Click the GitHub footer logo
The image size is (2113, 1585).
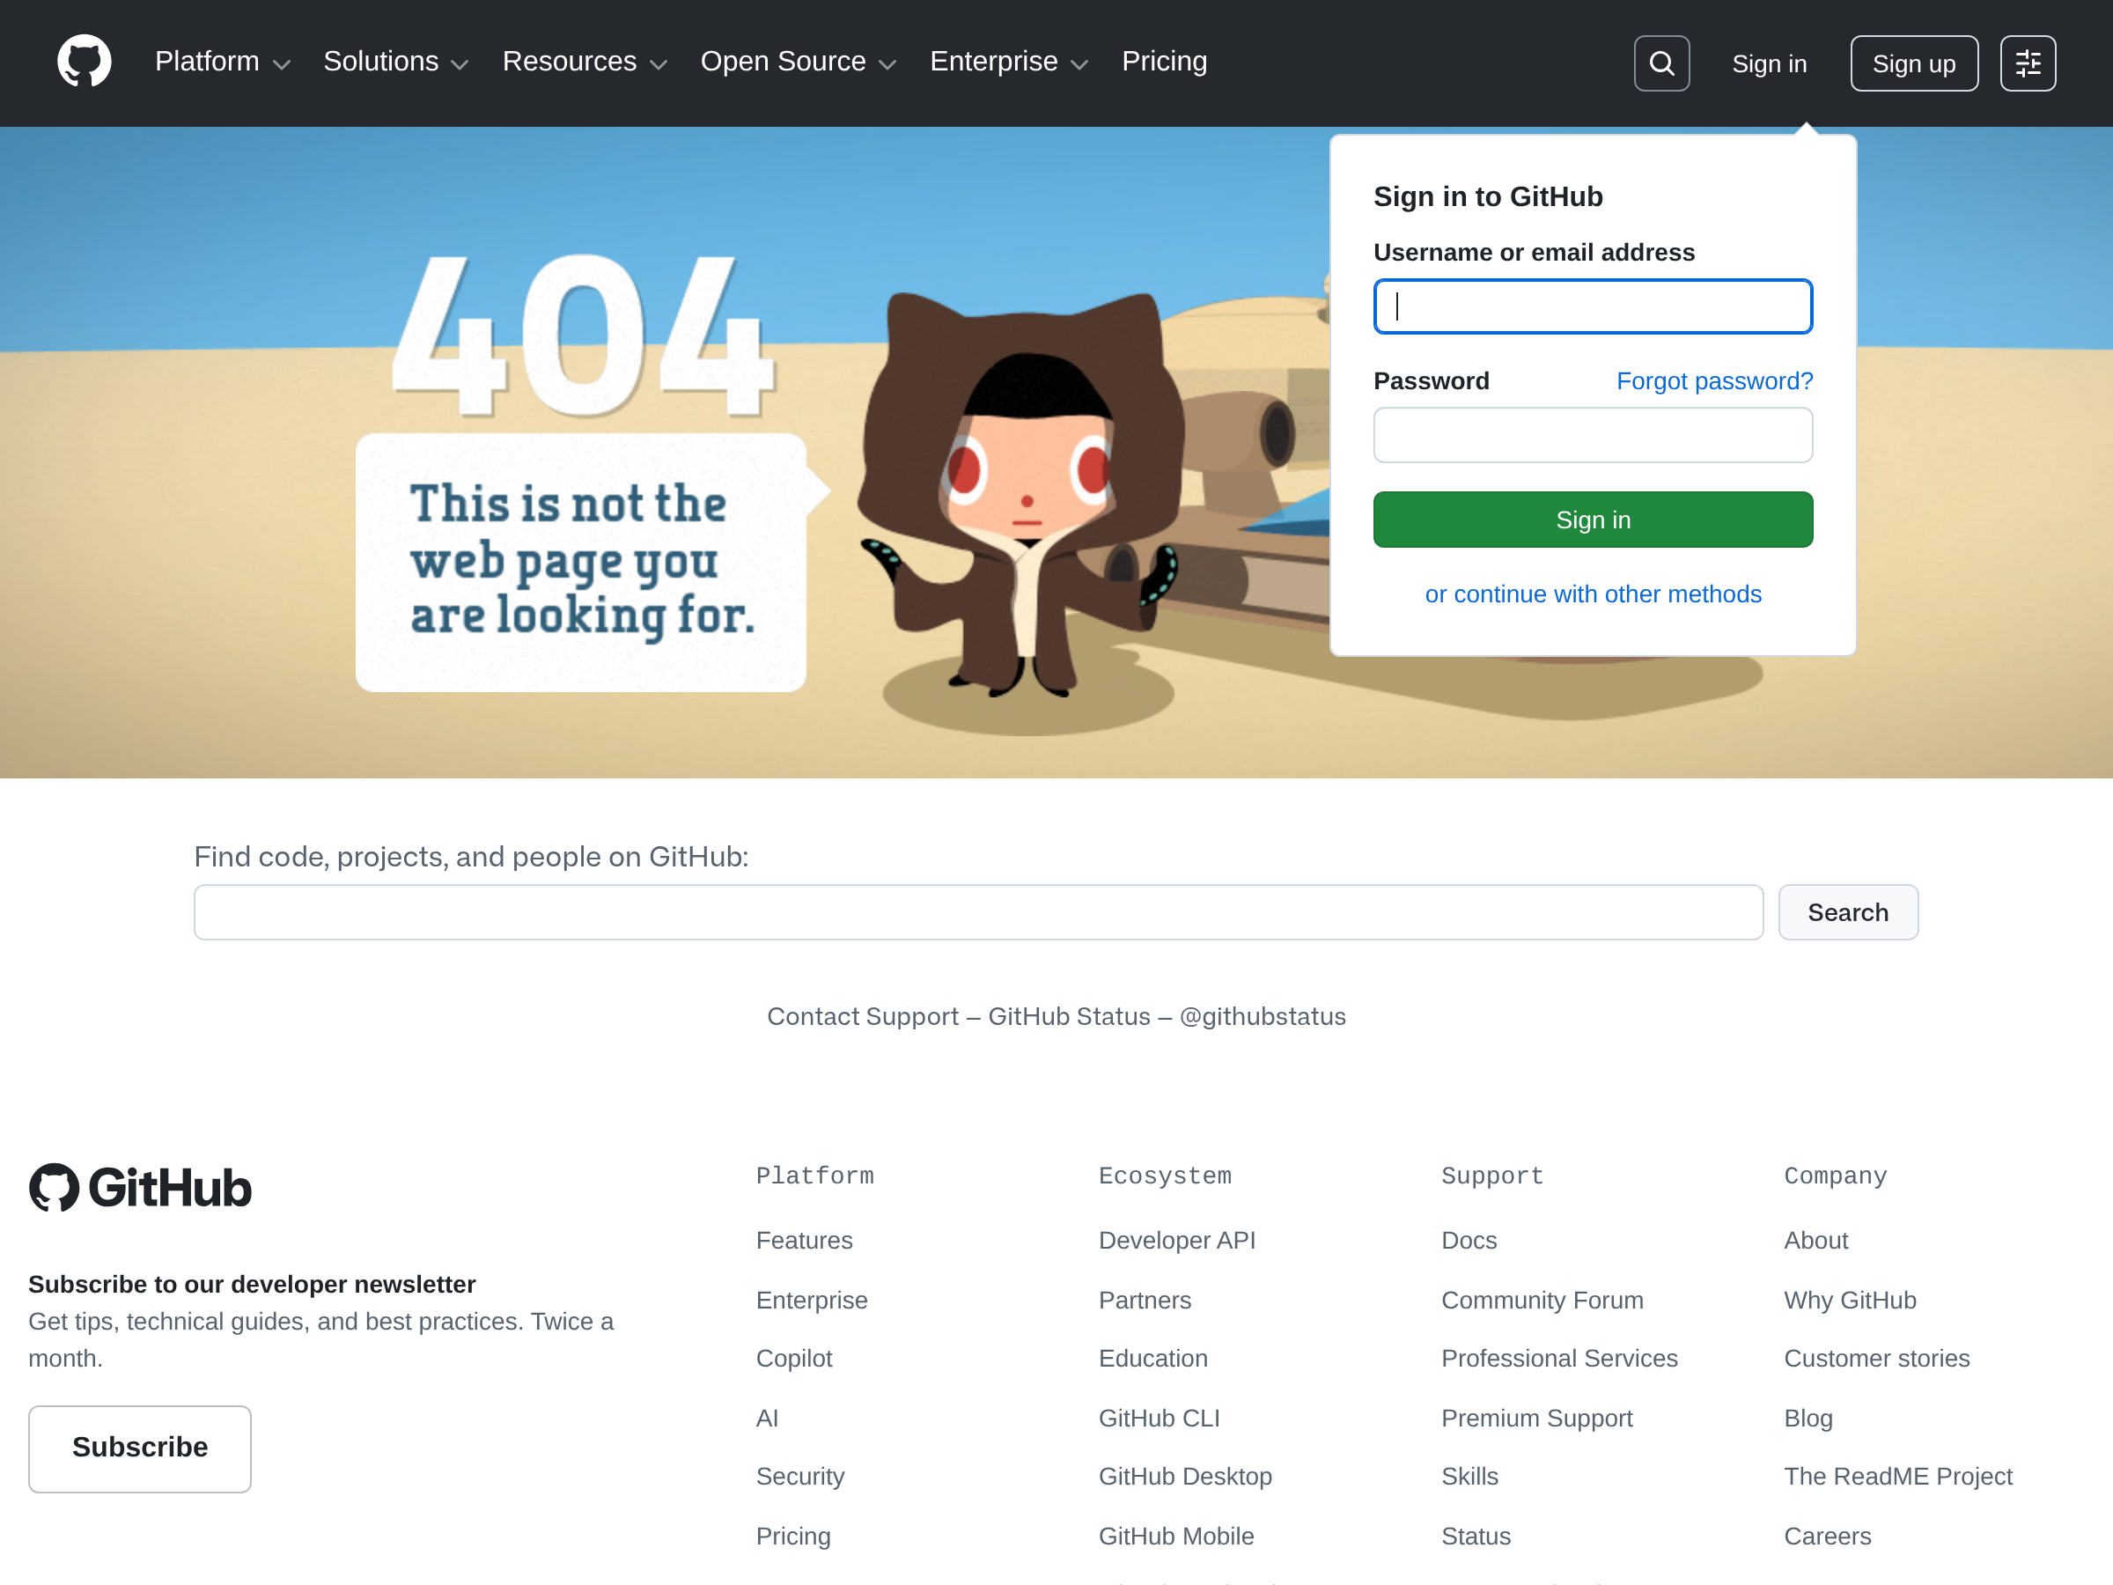(x=140, y=1188)
